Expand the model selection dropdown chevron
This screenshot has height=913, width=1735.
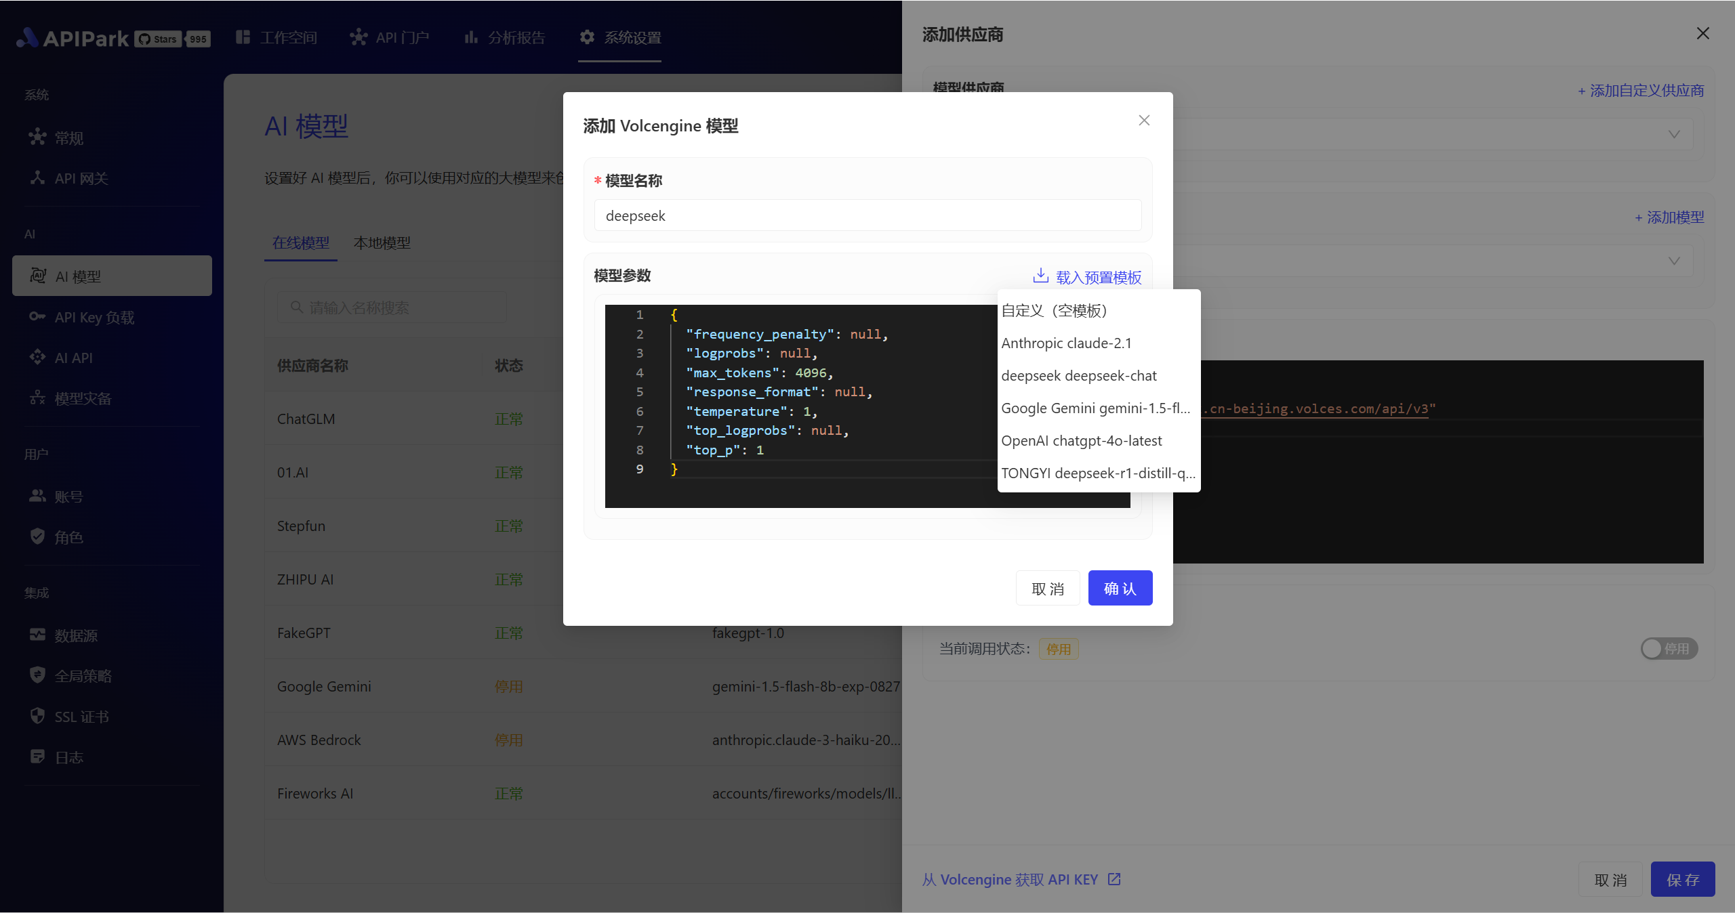[1674, 261]
